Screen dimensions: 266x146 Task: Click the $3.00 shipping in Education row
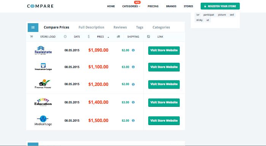(125, 102)
